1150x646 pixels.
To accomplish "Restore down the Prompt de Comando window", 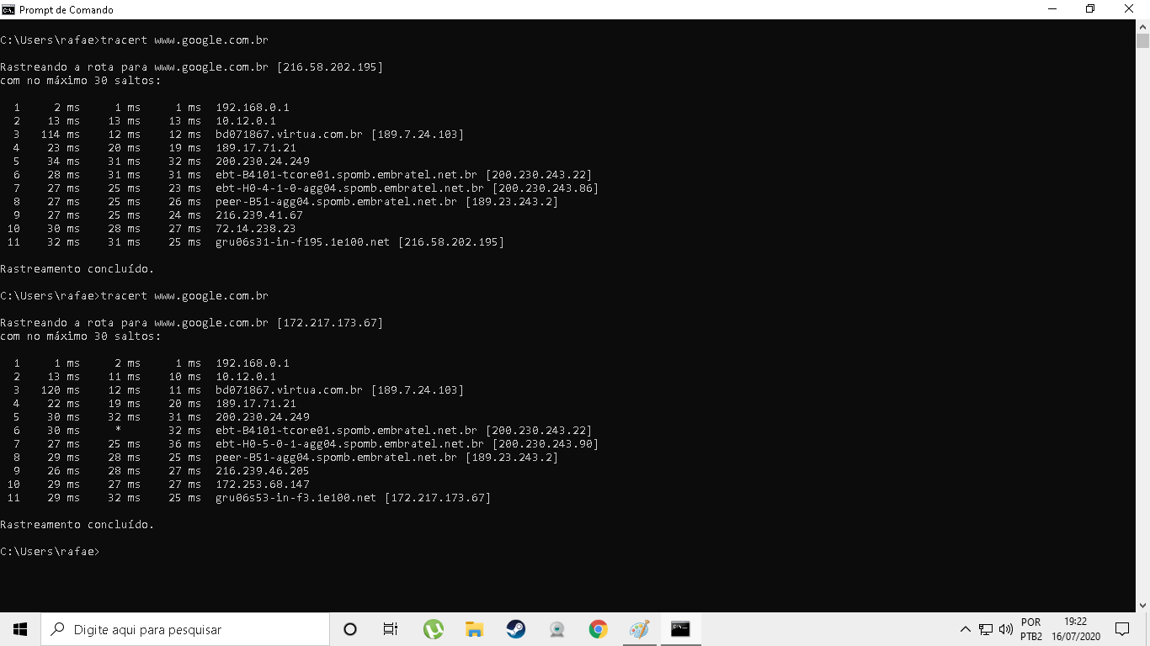I will click(1090, 9).
